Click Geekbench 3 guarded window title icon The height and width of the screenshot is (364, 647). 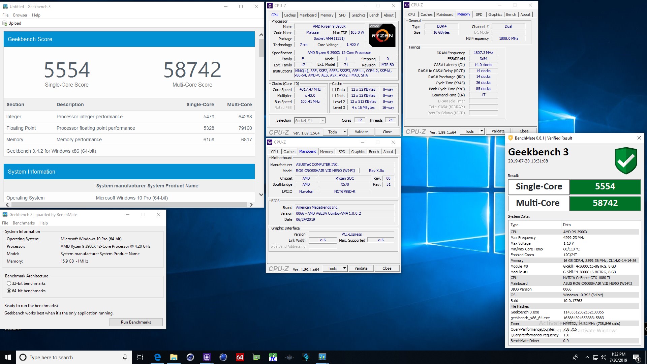pyautogui.click(x=5, y=215)
